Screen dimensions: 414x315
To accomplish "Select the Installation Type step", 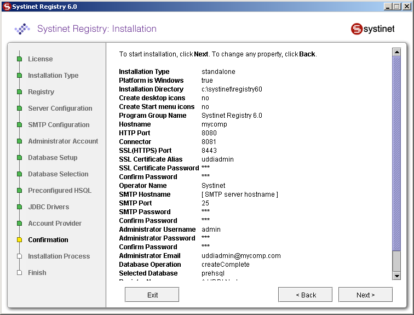I will coord(53,75).
